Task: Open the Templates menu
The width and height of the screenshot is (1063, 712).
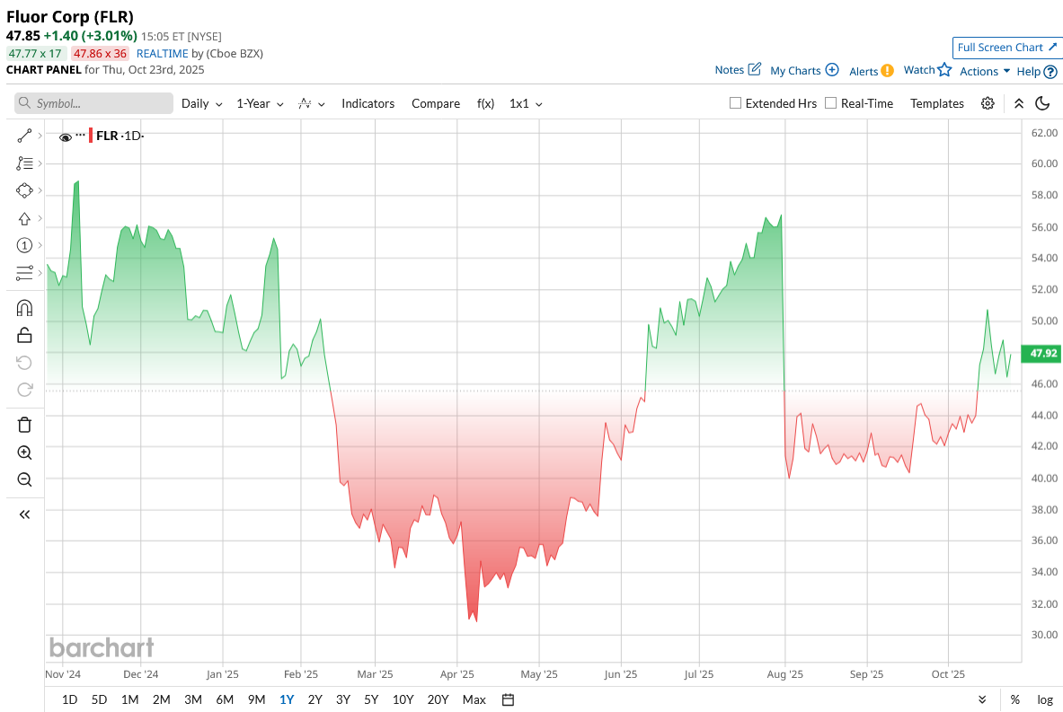Action: pos(937,103)
